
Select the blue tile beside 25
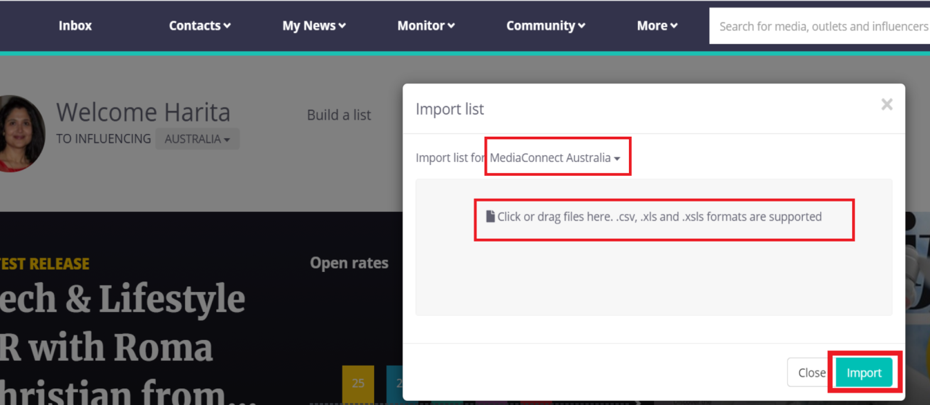[x=394, y=384]
